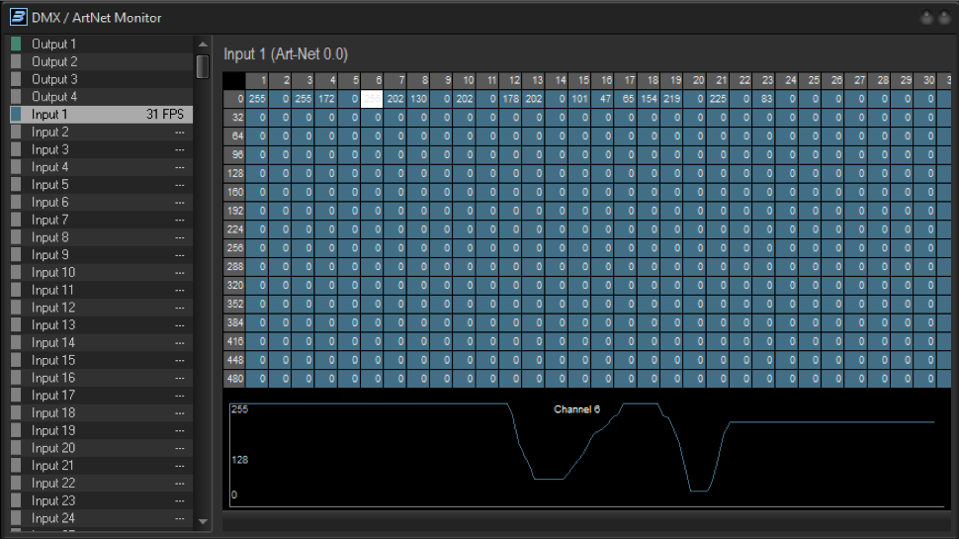Select channel 12 cell with value 178
Image resolution: width=959 pixels, height=539 pixels.
511,99
